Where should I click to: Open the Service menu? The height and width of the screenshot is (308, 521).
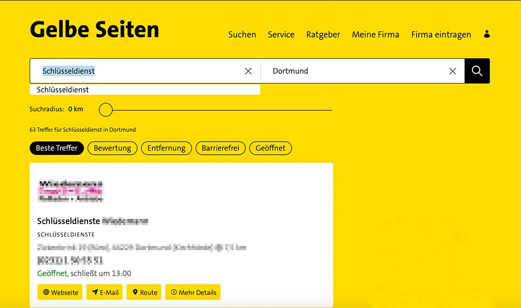pyautogui.click(x=281, y=34)
